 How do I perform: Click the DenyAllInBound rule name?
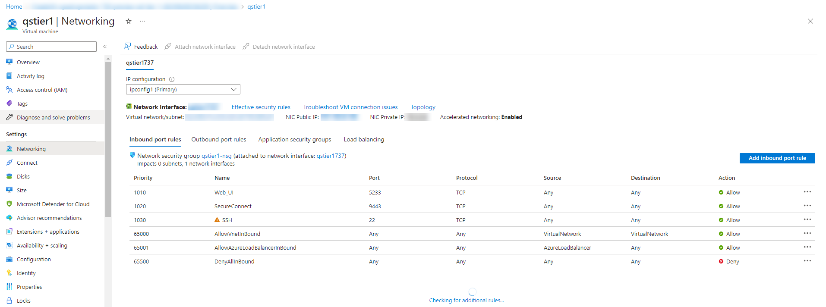point(234,262)
